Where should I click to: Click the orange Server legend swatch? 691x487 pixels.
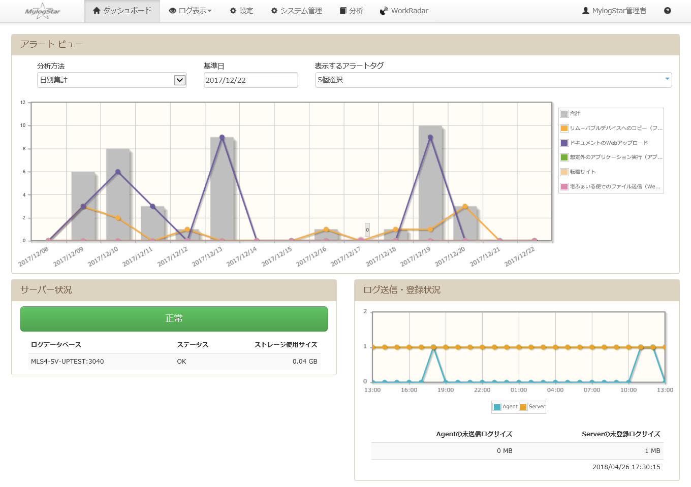point(523,407)
